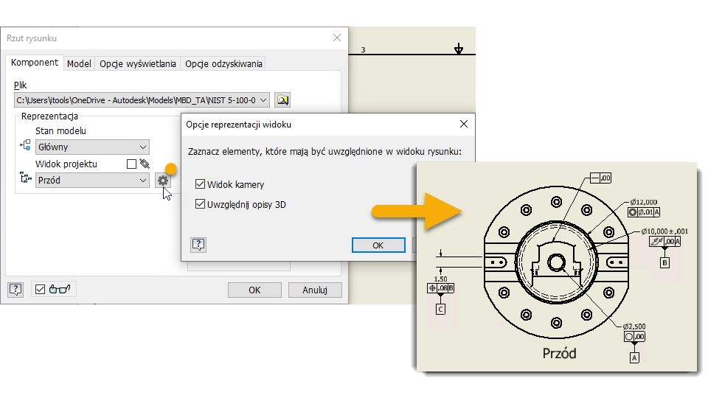The height and width of the screenshot is (398, 708).
Task: Click the associative link icon beside Widok projektu
Action: [x=145, y=164]
